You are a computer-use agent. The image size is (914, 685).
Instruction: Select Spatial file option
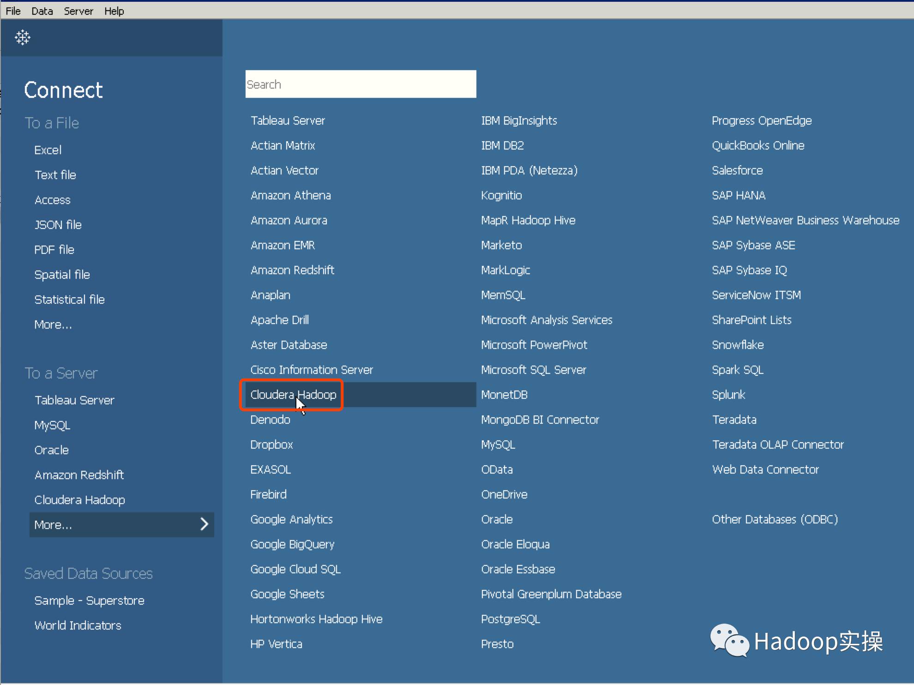(x=62, y=275)
